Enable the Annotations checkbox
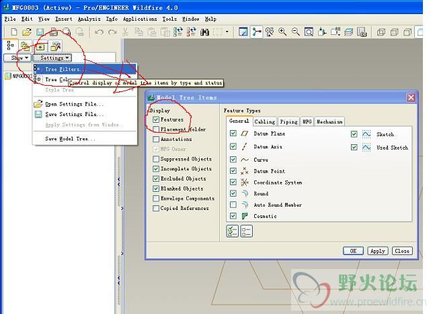This screenshot has width=433, height=314. [156, 139]
